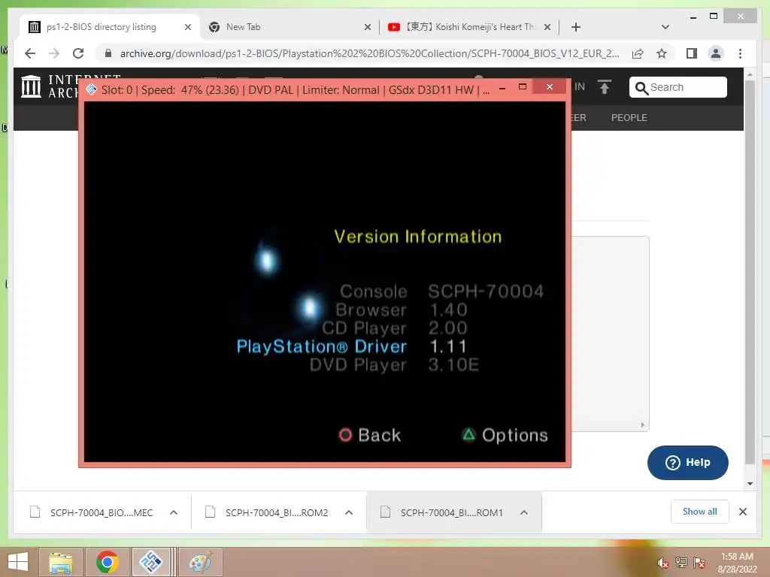Click the Internet Archive logo

click(x=31, y=86)
